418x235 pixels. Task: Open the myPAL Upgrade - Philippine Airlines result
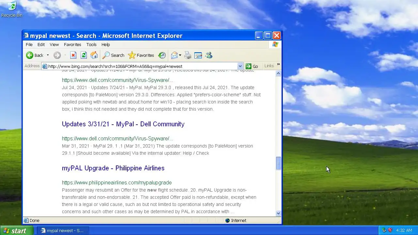[113, 168]
